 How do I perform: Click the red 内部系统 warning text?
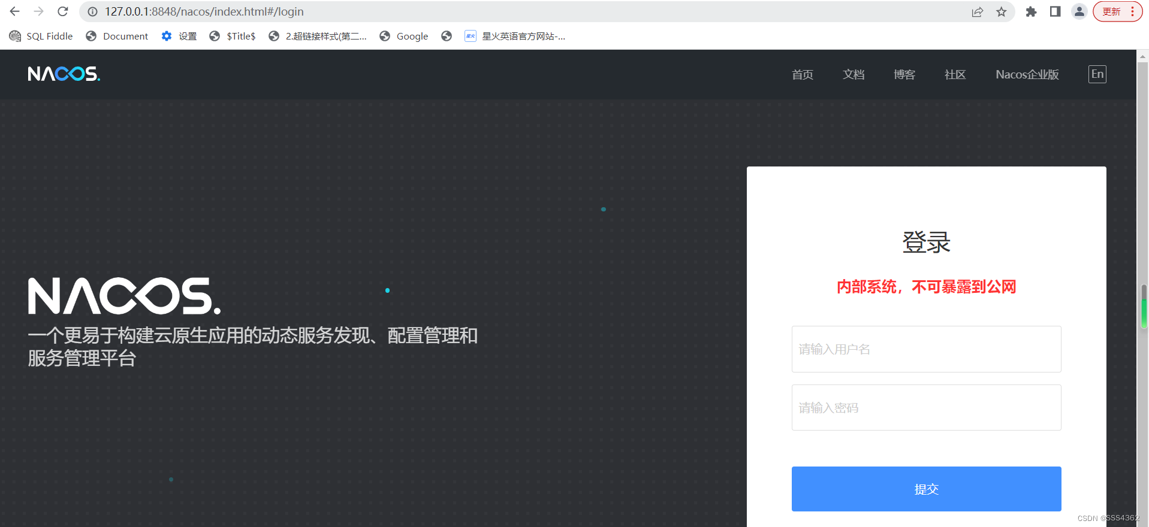coord(927,287)
